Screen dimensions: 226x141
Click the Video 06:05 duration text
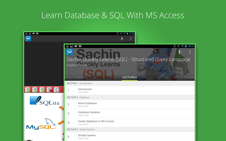83,92
